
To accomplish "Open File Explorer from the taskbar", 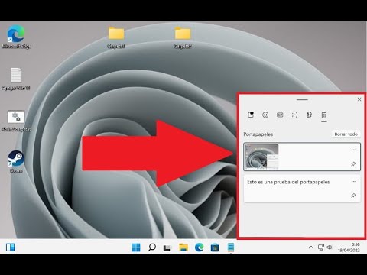I will pyautogui.click(x=183, y=247).
